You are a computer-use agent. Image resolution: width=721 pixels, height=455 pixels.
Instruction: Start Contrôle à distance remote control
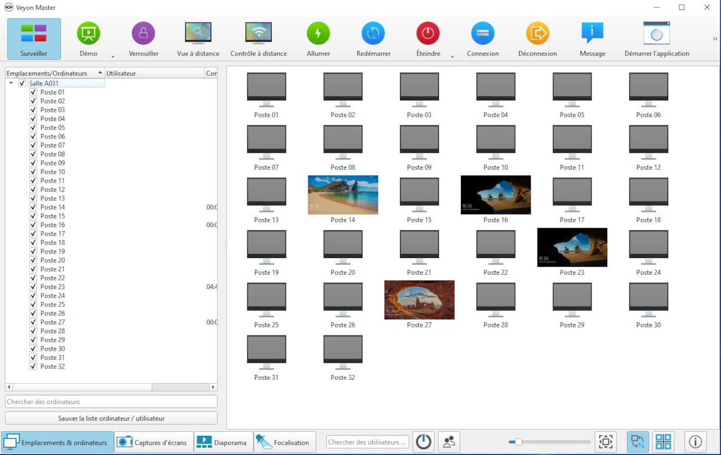pyautogui.click(x=258, y=34)
